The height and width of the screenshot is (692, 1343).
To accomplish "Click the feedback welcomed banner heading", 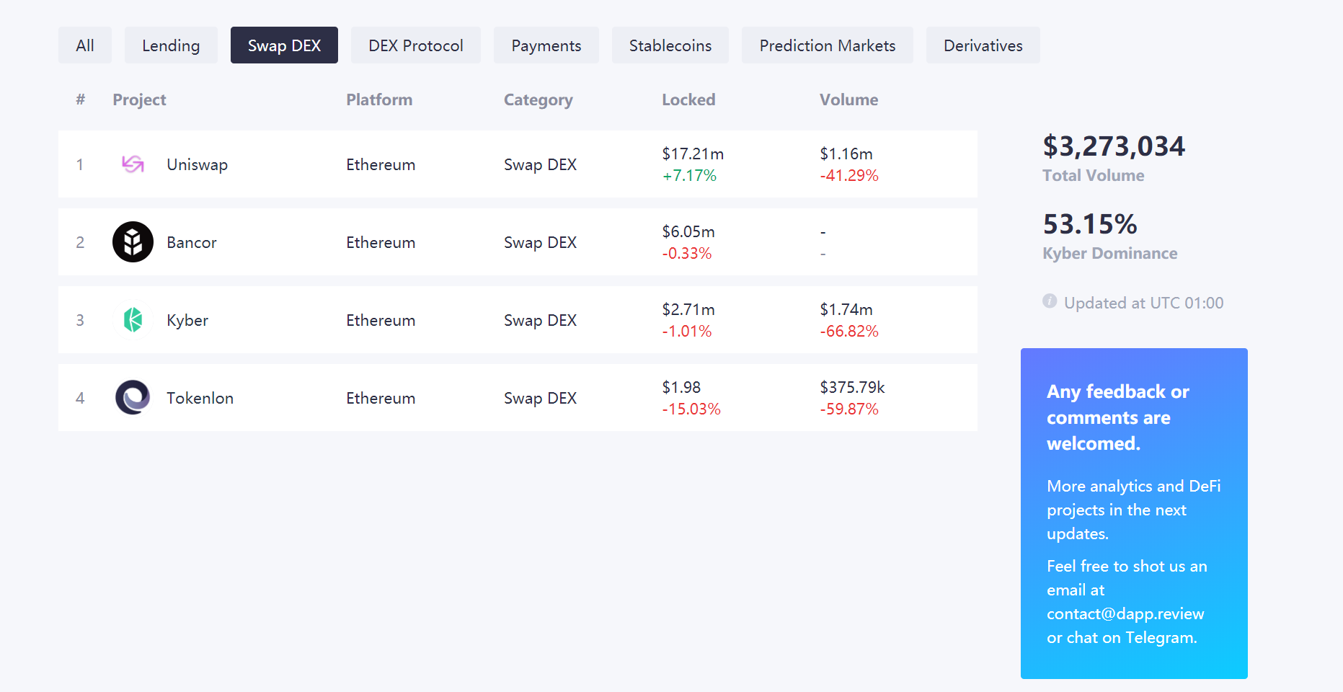I will pyautogui.click(x=1118, y=417).
